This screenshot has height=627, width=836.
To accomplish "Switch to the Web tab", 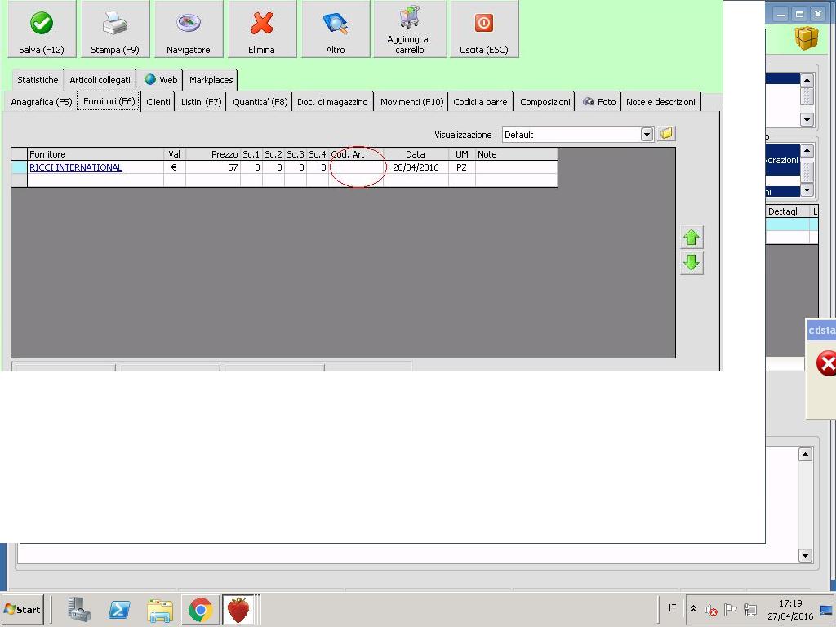I will click(161, 80).
